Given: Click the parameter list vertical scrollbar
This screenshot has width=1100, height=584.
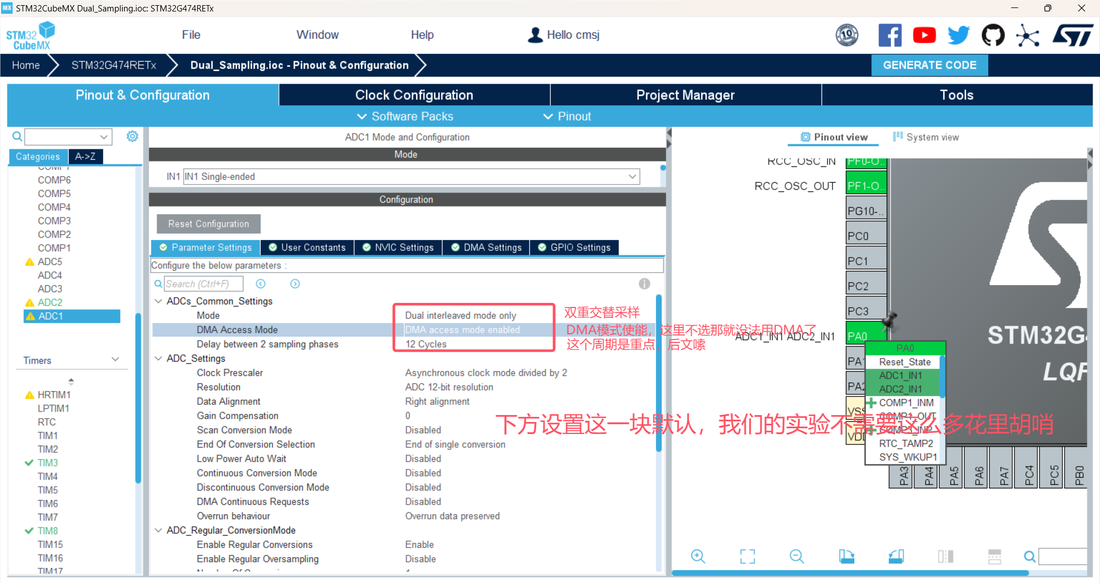Looking at the screenshot, I should click(659, 372).
